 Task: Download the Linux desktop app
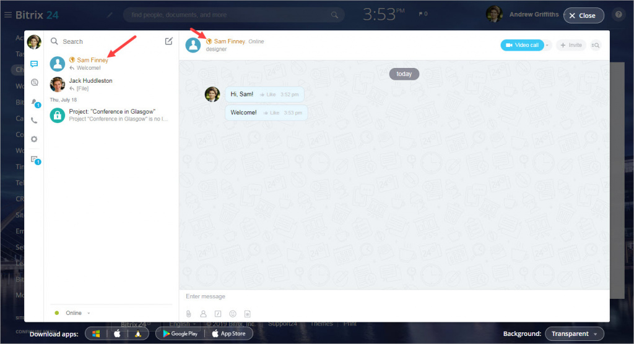pyautogui.click(x=138, y=334)
